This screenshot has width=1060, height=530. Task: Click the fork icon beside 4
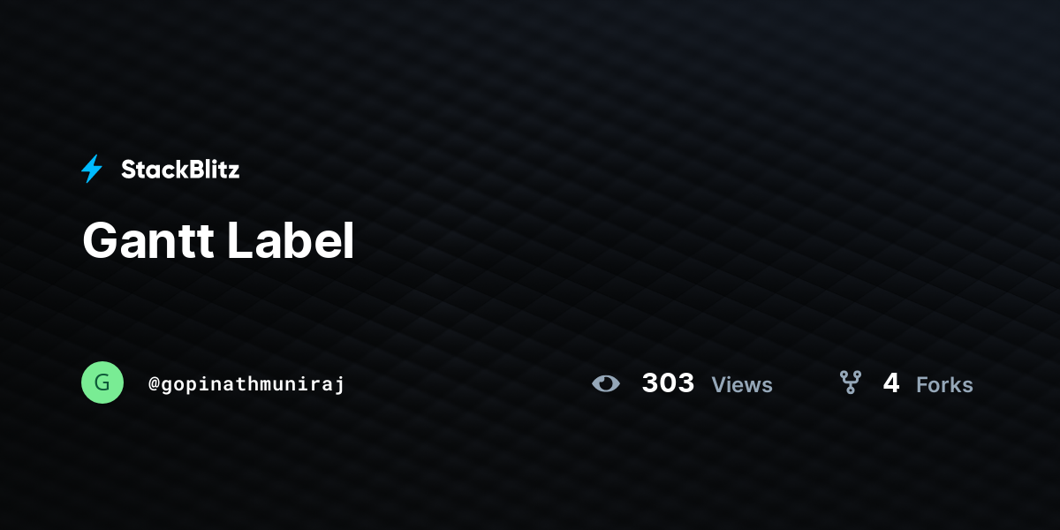click(x=850, y=382)
